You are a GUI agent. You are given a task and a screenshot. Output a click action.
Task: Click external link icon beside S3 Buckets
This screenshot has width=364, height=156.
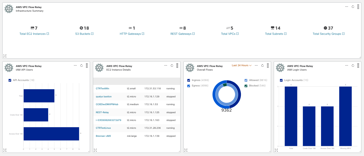(92, 34)
